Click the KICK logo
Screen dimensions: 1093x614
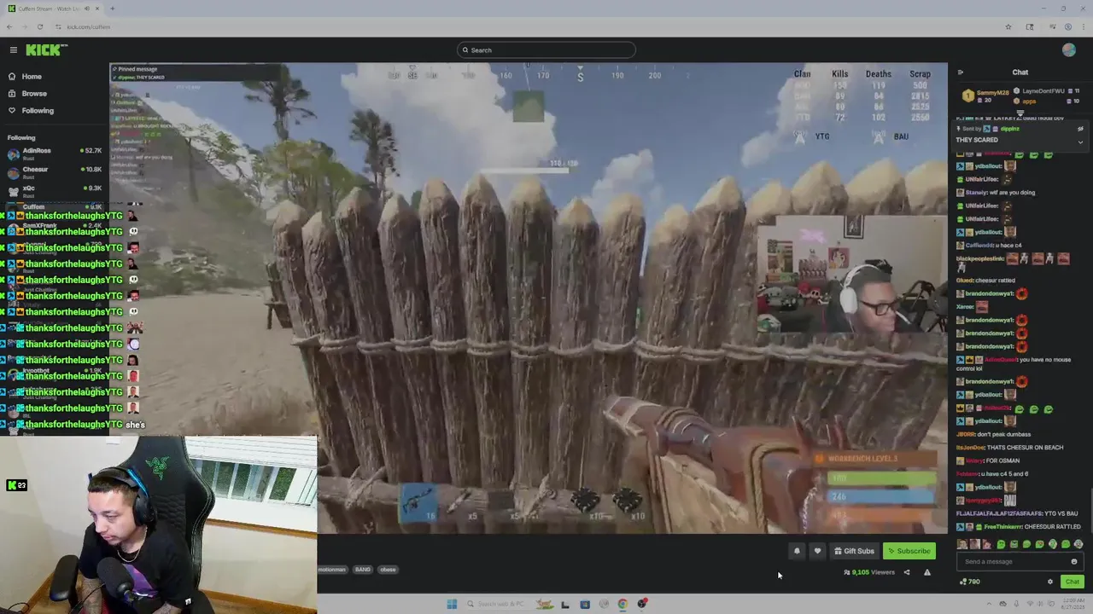[x=46, y=50]
